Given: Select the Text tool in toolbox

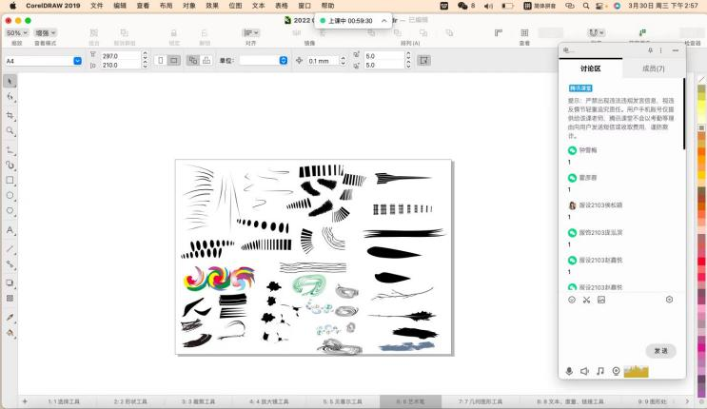Looking at the screenshot, I should tap(10, 230).
